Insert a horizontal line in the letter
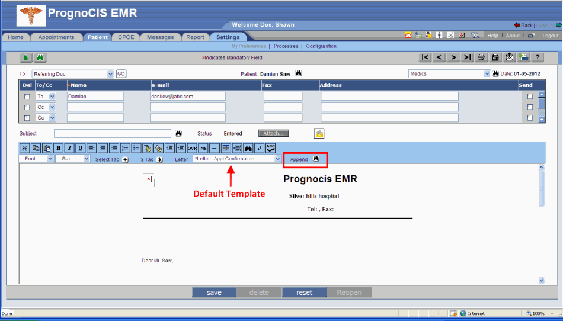Screen dimensions: 563x321 tap(215, 148)
